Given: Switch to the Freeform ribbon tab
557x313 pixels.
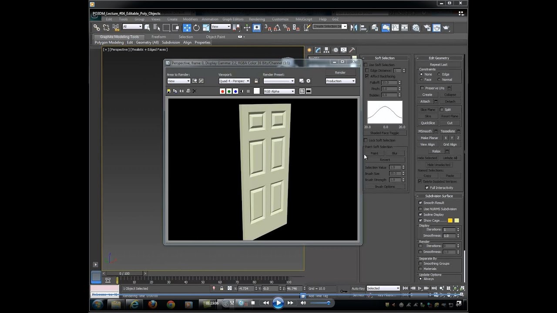Looking at the screenshot, I should click(x=158, y=37).
